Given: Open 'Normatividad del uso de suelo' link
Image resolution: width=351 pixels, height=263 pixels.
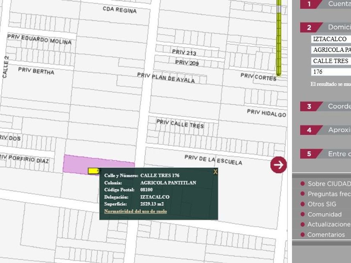Looking at the screenshot, I should click(135, 211).
